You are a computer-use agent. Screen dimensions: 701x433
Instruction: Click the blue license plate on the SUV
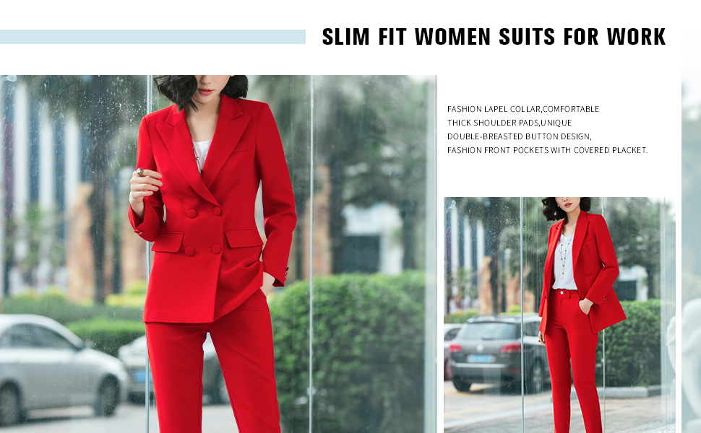point(480,359)
